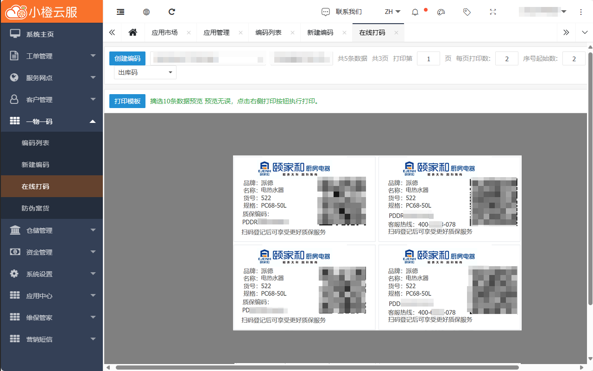The width and height of the screenshot is (593, 371).
Task: Open the ZH language dropdown
Action: [392, 12]
